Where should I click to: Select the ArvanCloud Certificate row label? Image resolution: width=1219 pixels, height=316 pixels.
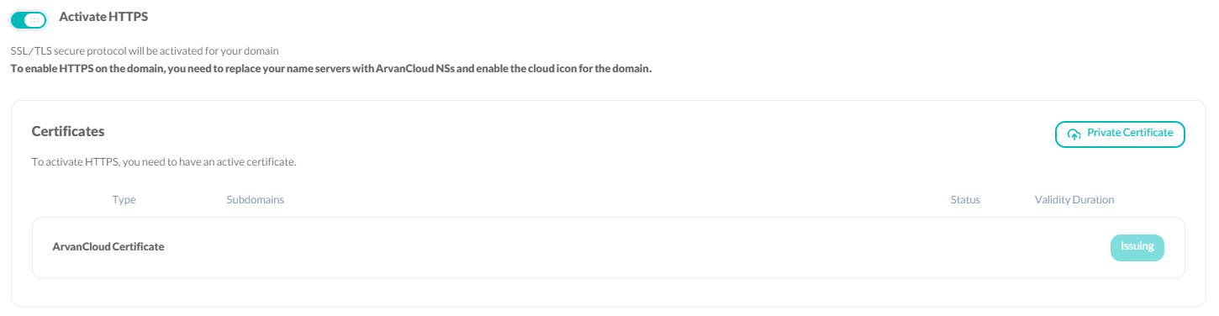coord(108,247)
